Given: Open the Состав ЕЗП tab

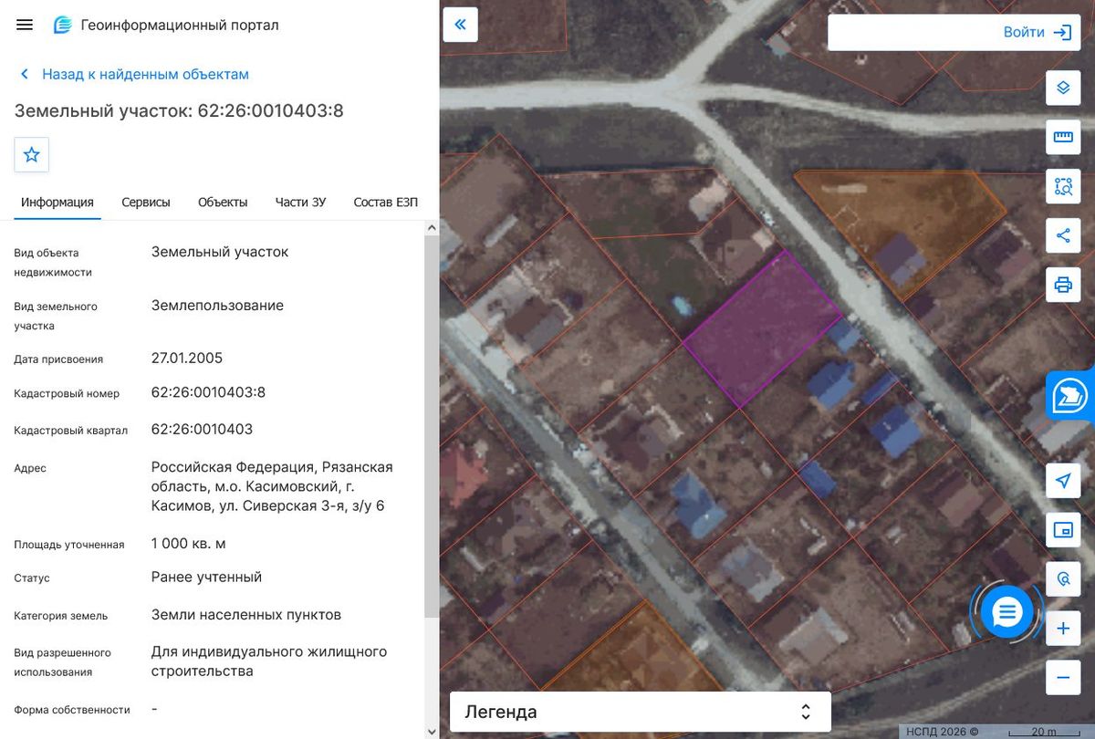Looking at the screenshot, I should pyautogui.click(x=386, y=203).
